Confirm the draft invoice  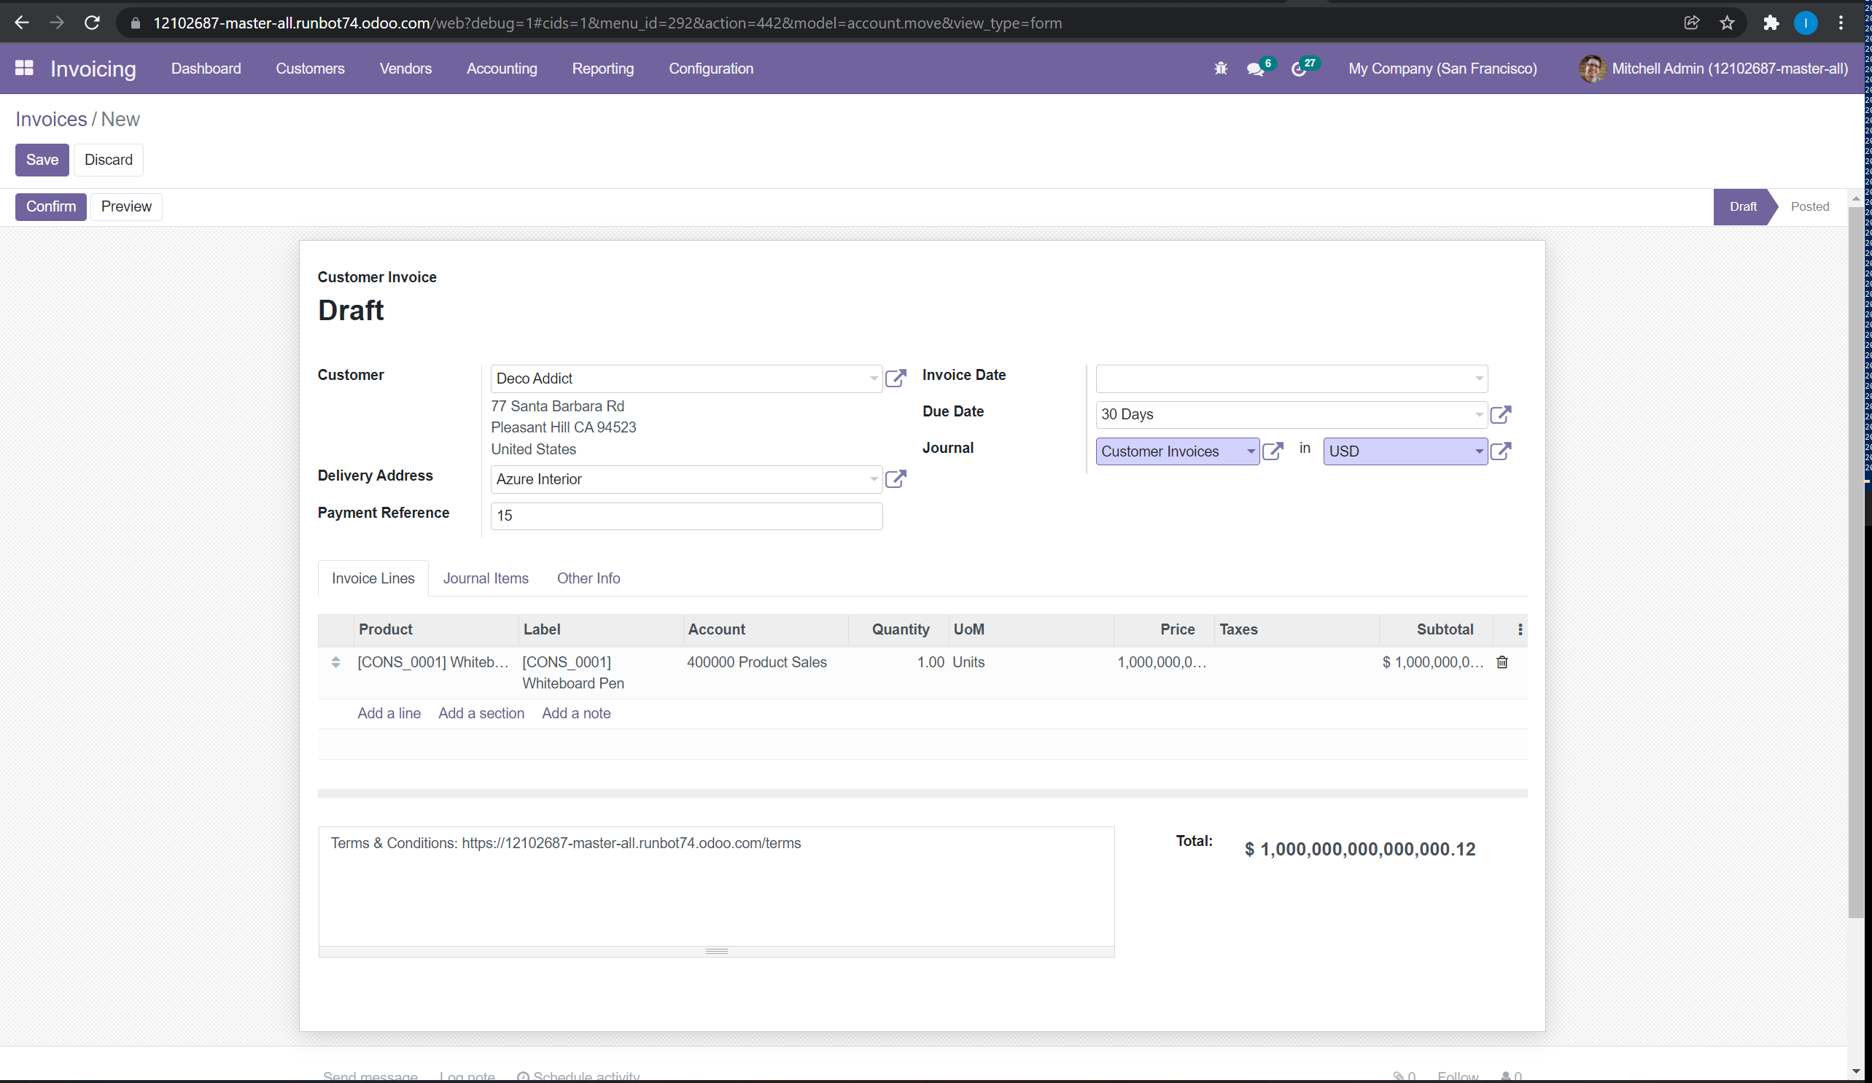pos(50,206)
